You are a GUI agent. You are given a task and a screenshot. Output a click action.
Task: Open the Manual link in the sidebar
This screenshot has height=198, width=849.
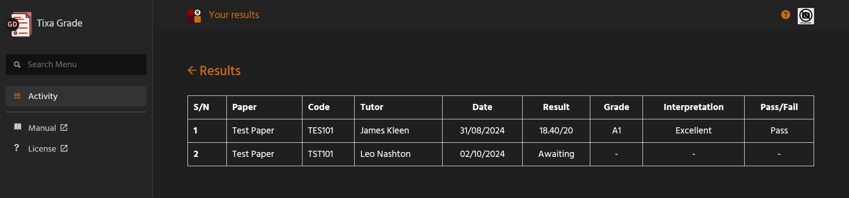pos(42,128)
